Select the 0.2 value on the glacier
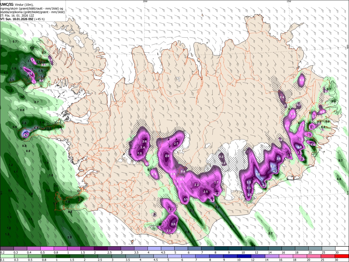 coord(223,163)
